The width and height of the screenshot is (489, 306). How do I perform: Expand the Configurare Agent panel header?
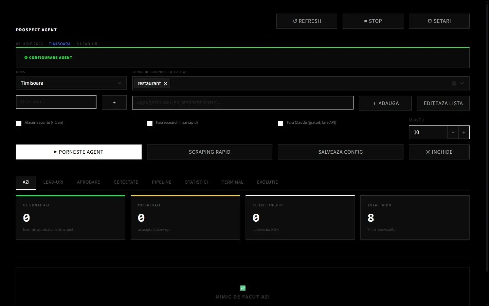point(243,58)
